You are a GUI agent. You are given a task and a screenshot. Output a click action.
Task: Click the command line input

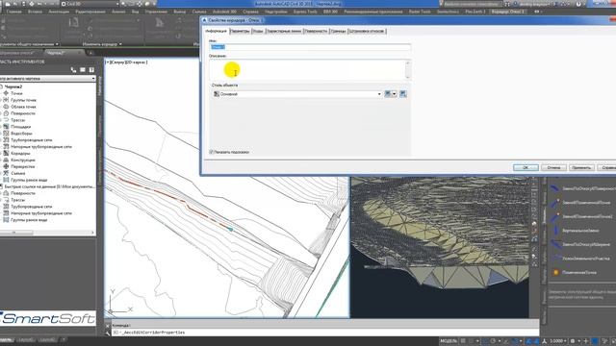point(326,333)
